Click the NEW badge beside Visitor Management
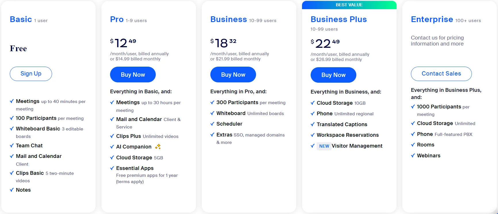Viewport: 498px width, 214px height. (x=324, y=146)
